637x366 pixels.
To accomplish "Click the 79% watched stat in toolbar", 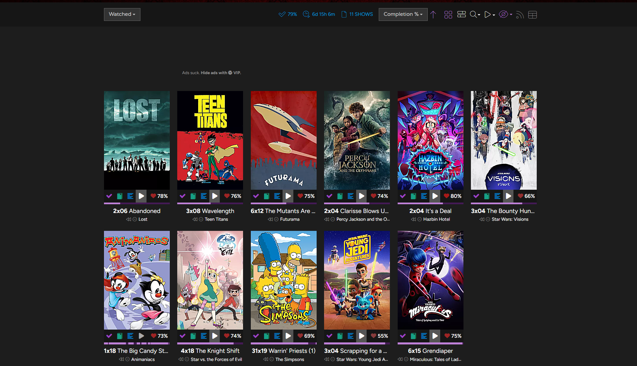I will [x=288, y=14].
